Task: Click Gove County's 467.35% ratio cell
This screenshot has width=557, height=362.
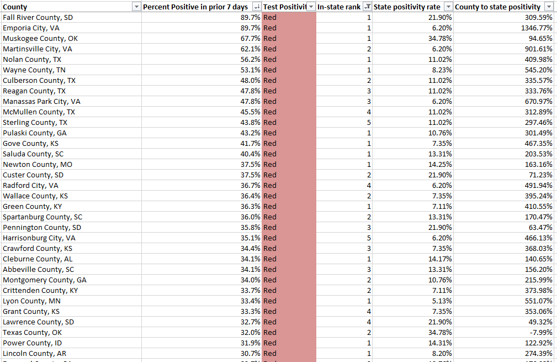Action: pyautogui.click(x=503, y=143)
